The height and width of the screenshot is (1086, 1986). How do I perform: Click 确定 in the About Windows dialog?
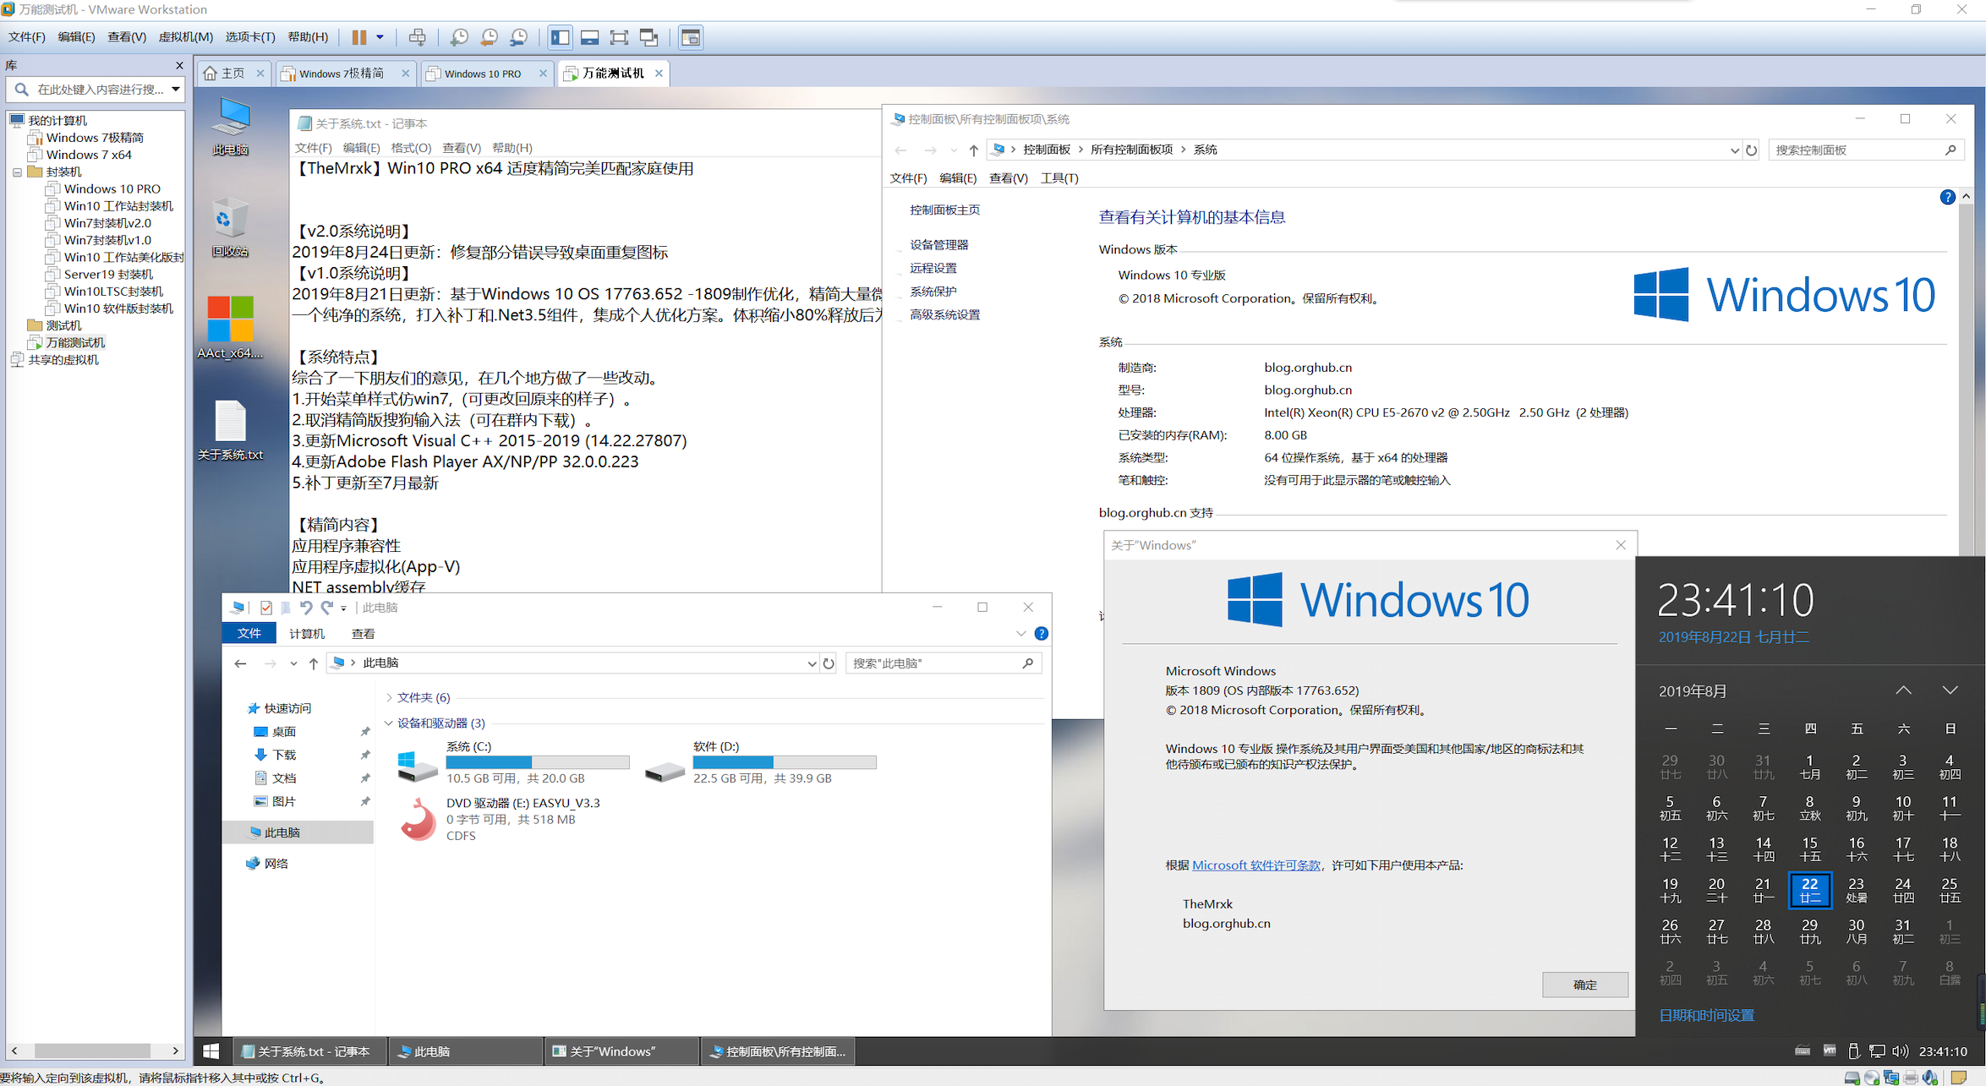point(1584,985)
